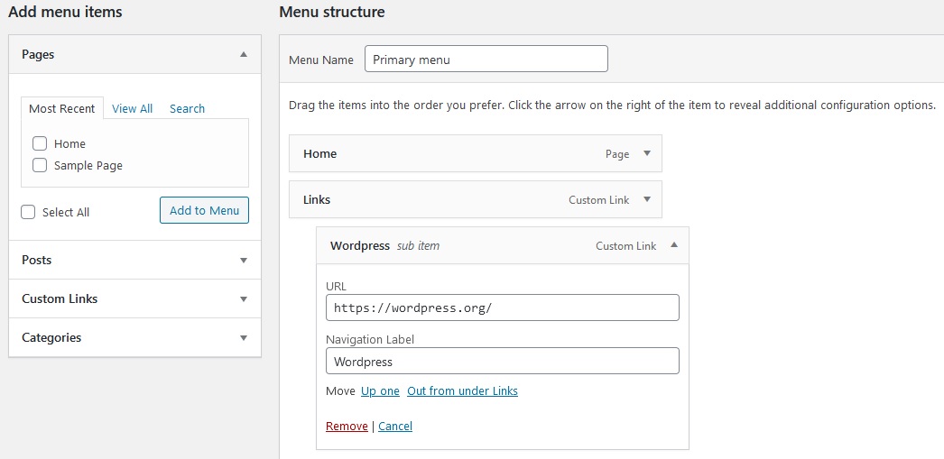Viewport: 944px width, 459px height.
Task: Check the Home page checkbox
Action: click(40, 143)
